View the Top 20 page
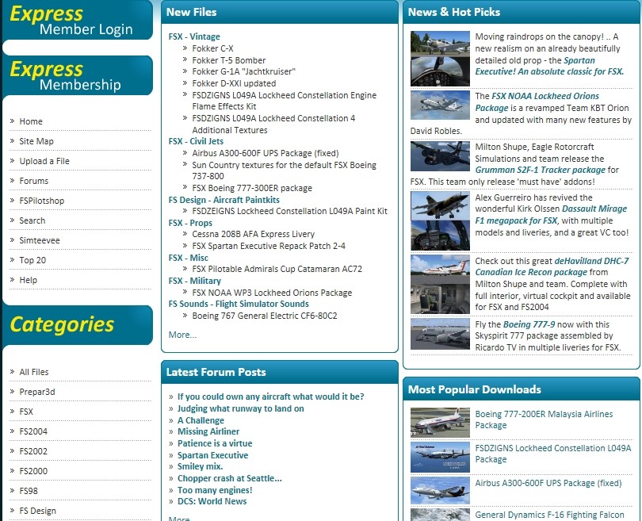 (x=32, y=260)
